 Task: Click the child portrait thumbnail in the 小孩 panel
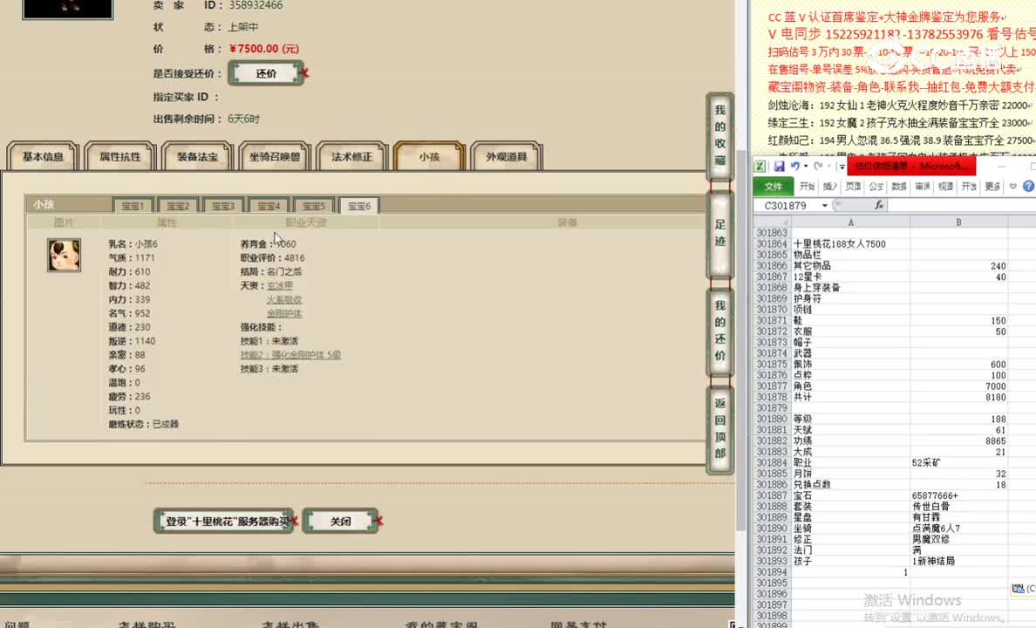point(64,254)
